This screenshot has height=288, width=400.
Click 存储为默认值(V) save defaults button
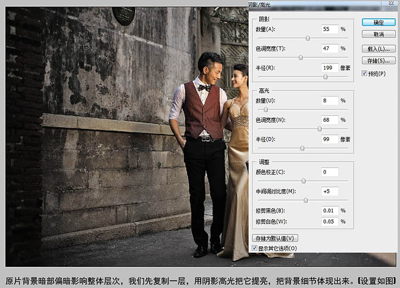pyautogui.click(x=275, y=238)
